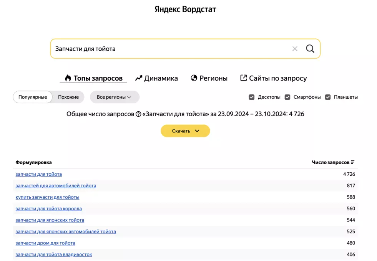Select the 544 request count cell
This screenshot has width=377, height=261.
(351, 220)
